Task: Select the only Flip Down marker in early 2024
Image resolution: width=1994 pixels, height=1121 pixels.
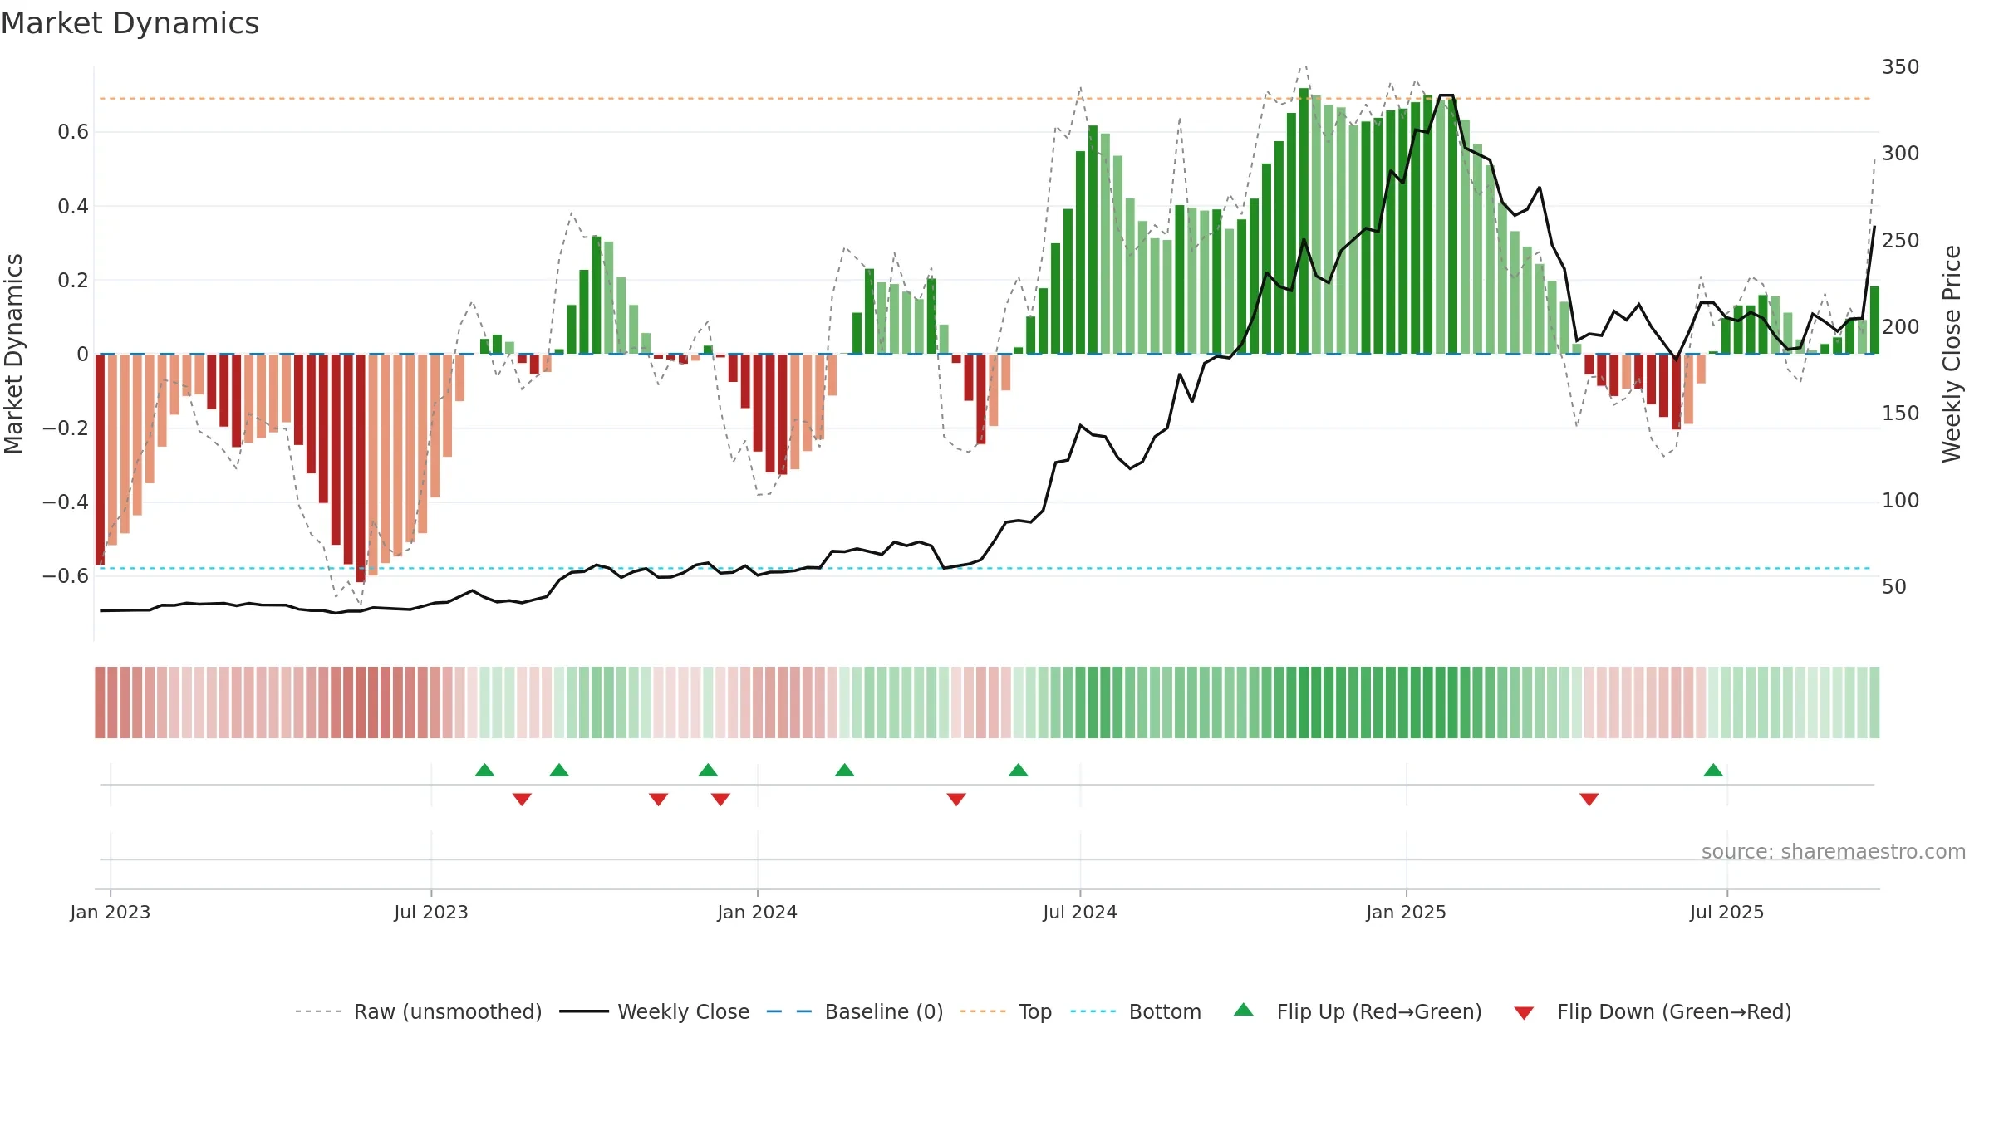Action: tap(956, 800)
